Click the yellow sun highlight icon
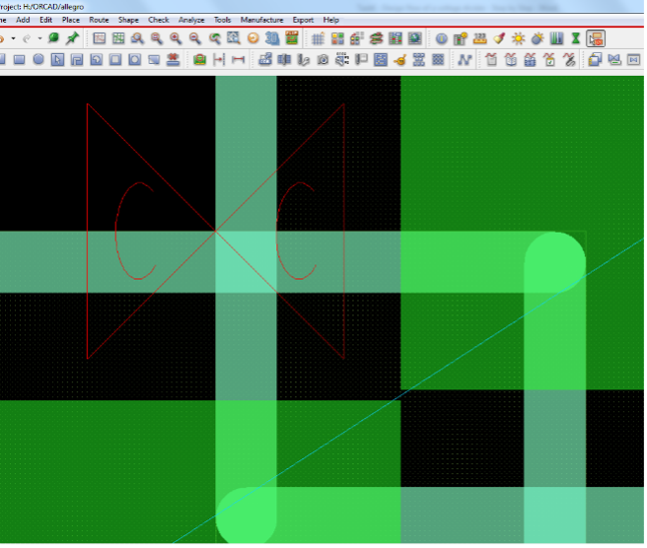 tap(518, 38)
